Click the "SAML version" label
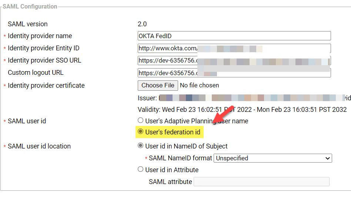Viewport: 351px width, 197px height. click(27, 24)
